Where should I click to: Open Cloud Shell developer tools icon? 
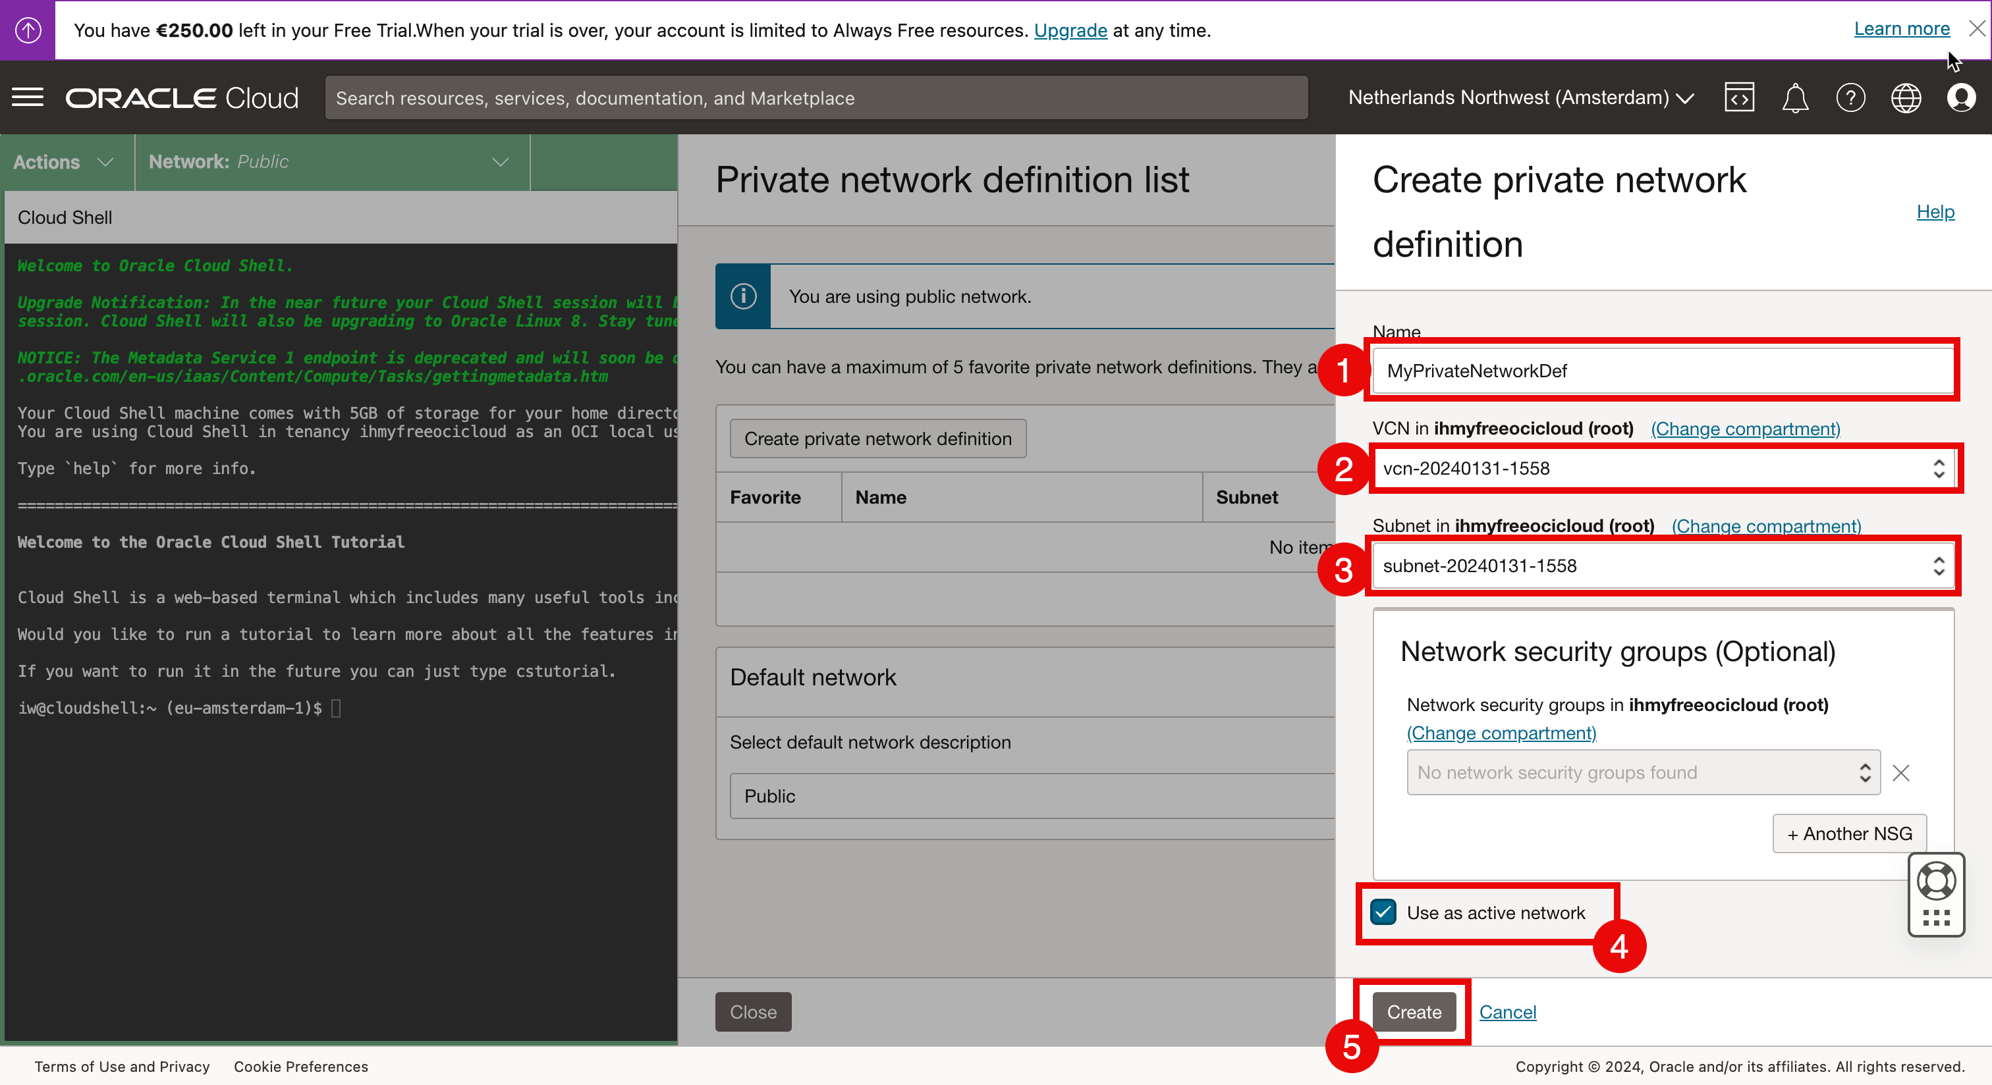pyautogui.click(x=1738, y=97)
